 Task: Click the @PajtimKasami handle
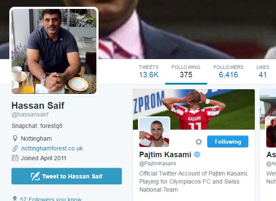click(158, 164)
